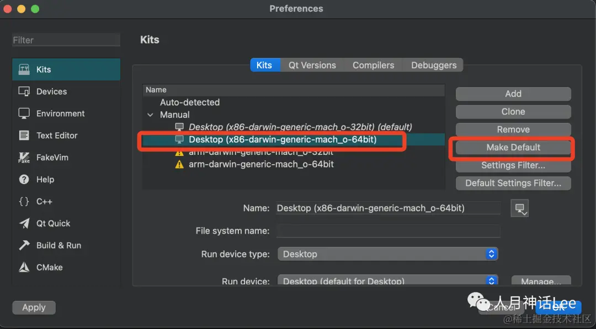
Task: Switch to the Kits tab
Action: point(264,65)
